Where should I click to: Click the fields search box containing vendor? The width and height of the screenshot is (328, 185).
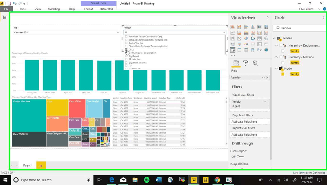299,28
